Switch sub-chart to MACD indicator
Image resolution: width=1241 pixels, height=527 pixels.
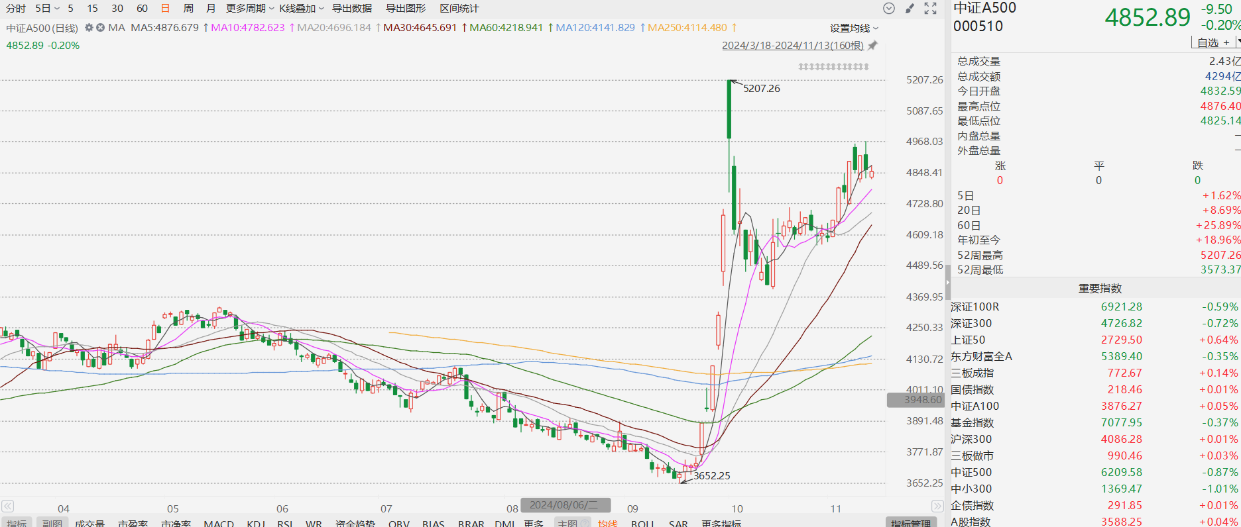219,524
